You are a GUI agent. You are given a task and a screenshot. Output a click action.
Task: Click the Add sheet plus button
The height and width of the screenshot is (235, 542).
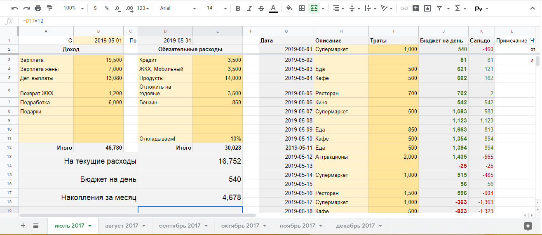pos(23,226)
